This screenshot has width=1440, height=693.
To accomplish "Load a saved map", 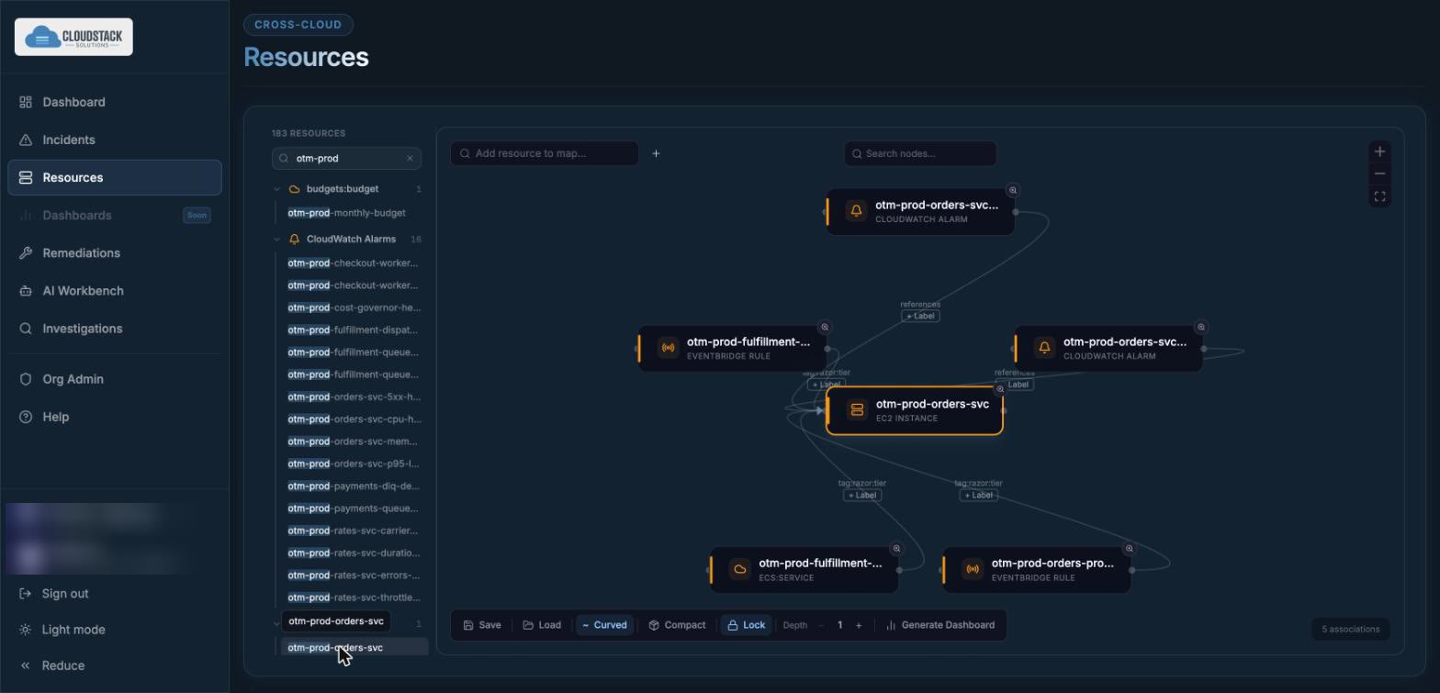I will point(542,625).
